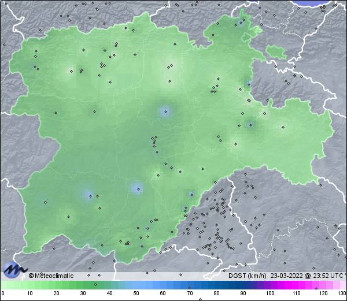Click the 23-03-2022 date text
Screen dimensions: 347x301
pos(287,276)
